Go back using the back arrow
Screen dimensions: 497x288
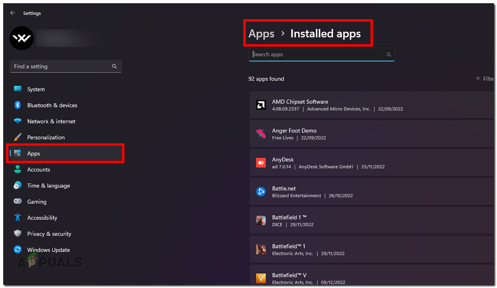pyautogui.click(x=12, y=13)
